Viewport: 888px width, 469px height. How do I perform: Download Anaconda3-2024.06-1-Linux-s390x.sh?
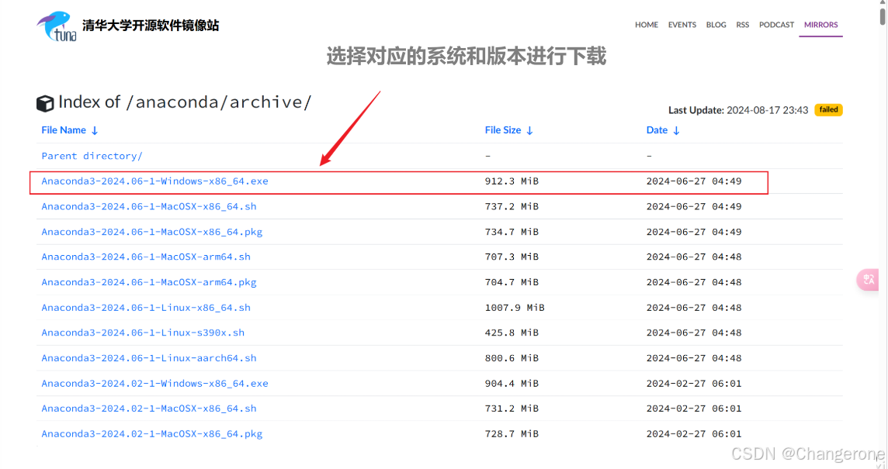coord(143,333)
